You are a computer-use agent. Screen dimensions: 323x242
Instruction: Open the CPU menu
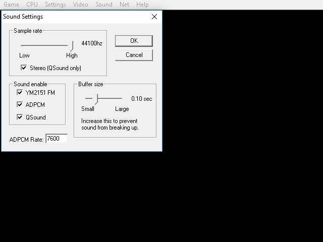32,5
